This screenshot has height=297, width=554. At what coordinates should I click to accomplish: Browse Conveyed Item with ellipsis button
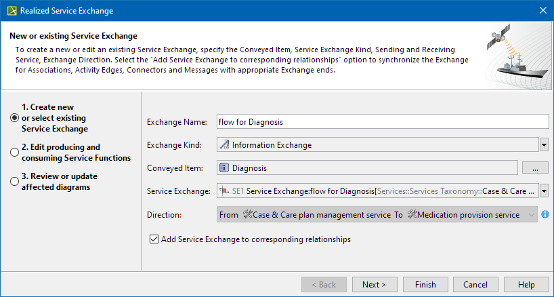pos(535,168)
